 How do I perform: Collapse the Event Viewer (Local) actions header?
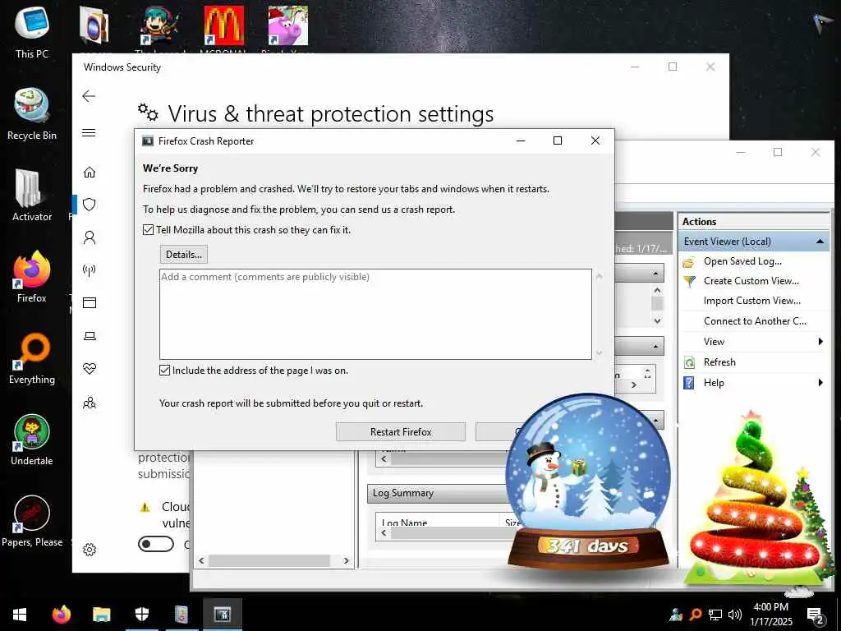tap(820, 242)
